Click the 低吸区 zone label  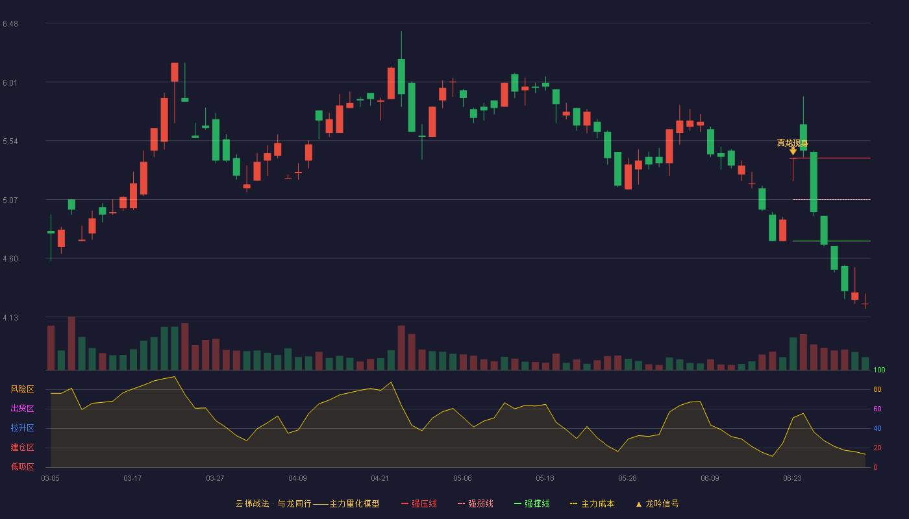click(x=22, y=466)
